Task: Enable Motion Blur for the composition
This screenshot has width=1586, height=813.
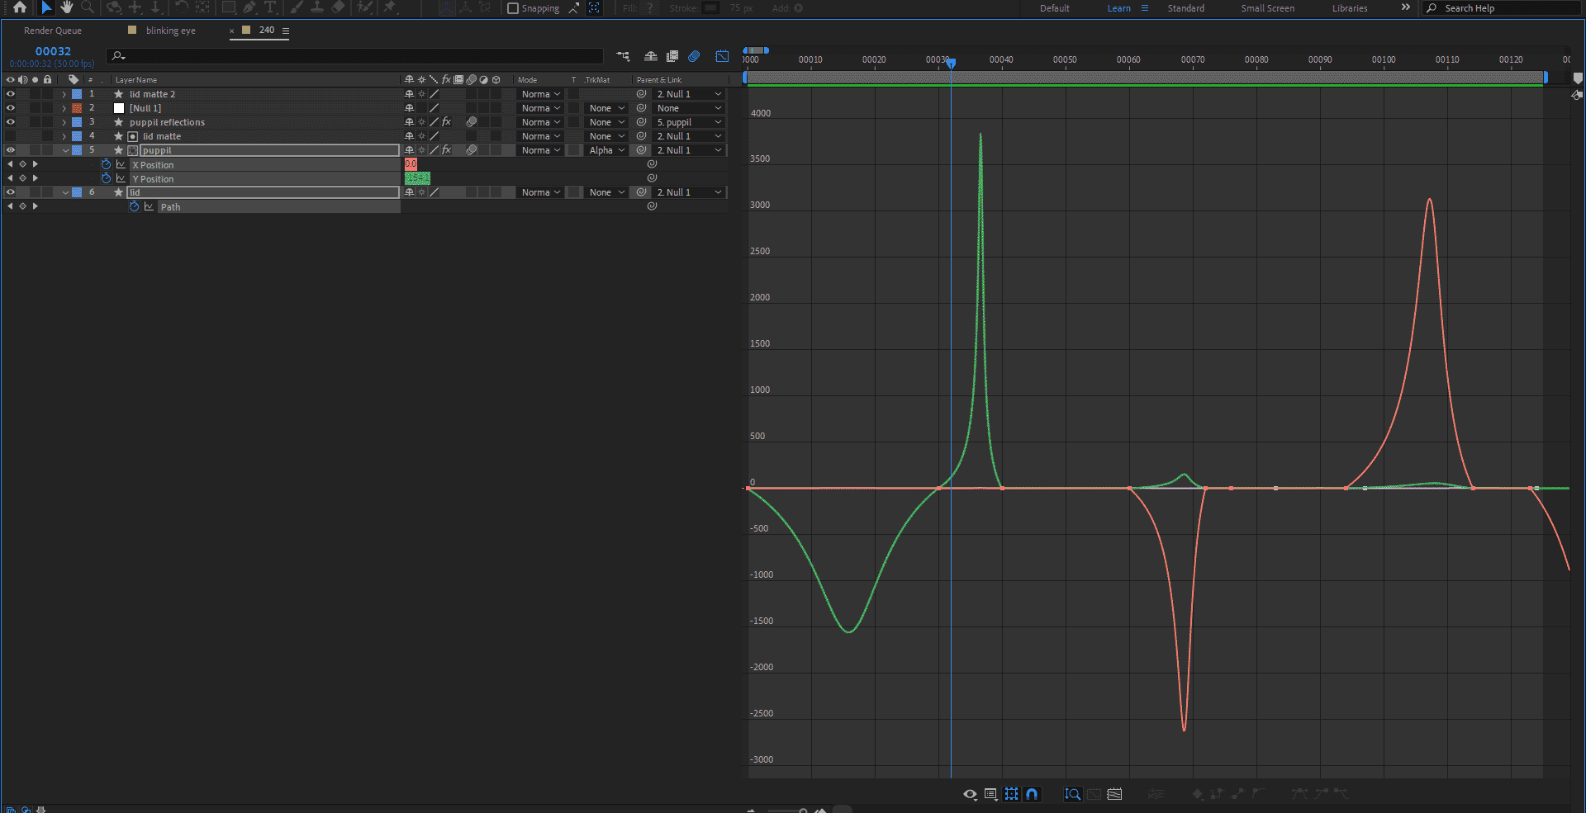Action: click(694, 56)
